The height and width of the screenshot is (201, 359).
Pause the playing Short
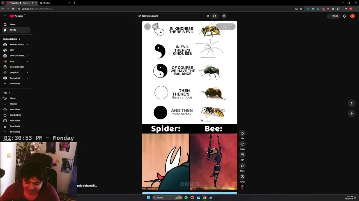click(148, 27)
